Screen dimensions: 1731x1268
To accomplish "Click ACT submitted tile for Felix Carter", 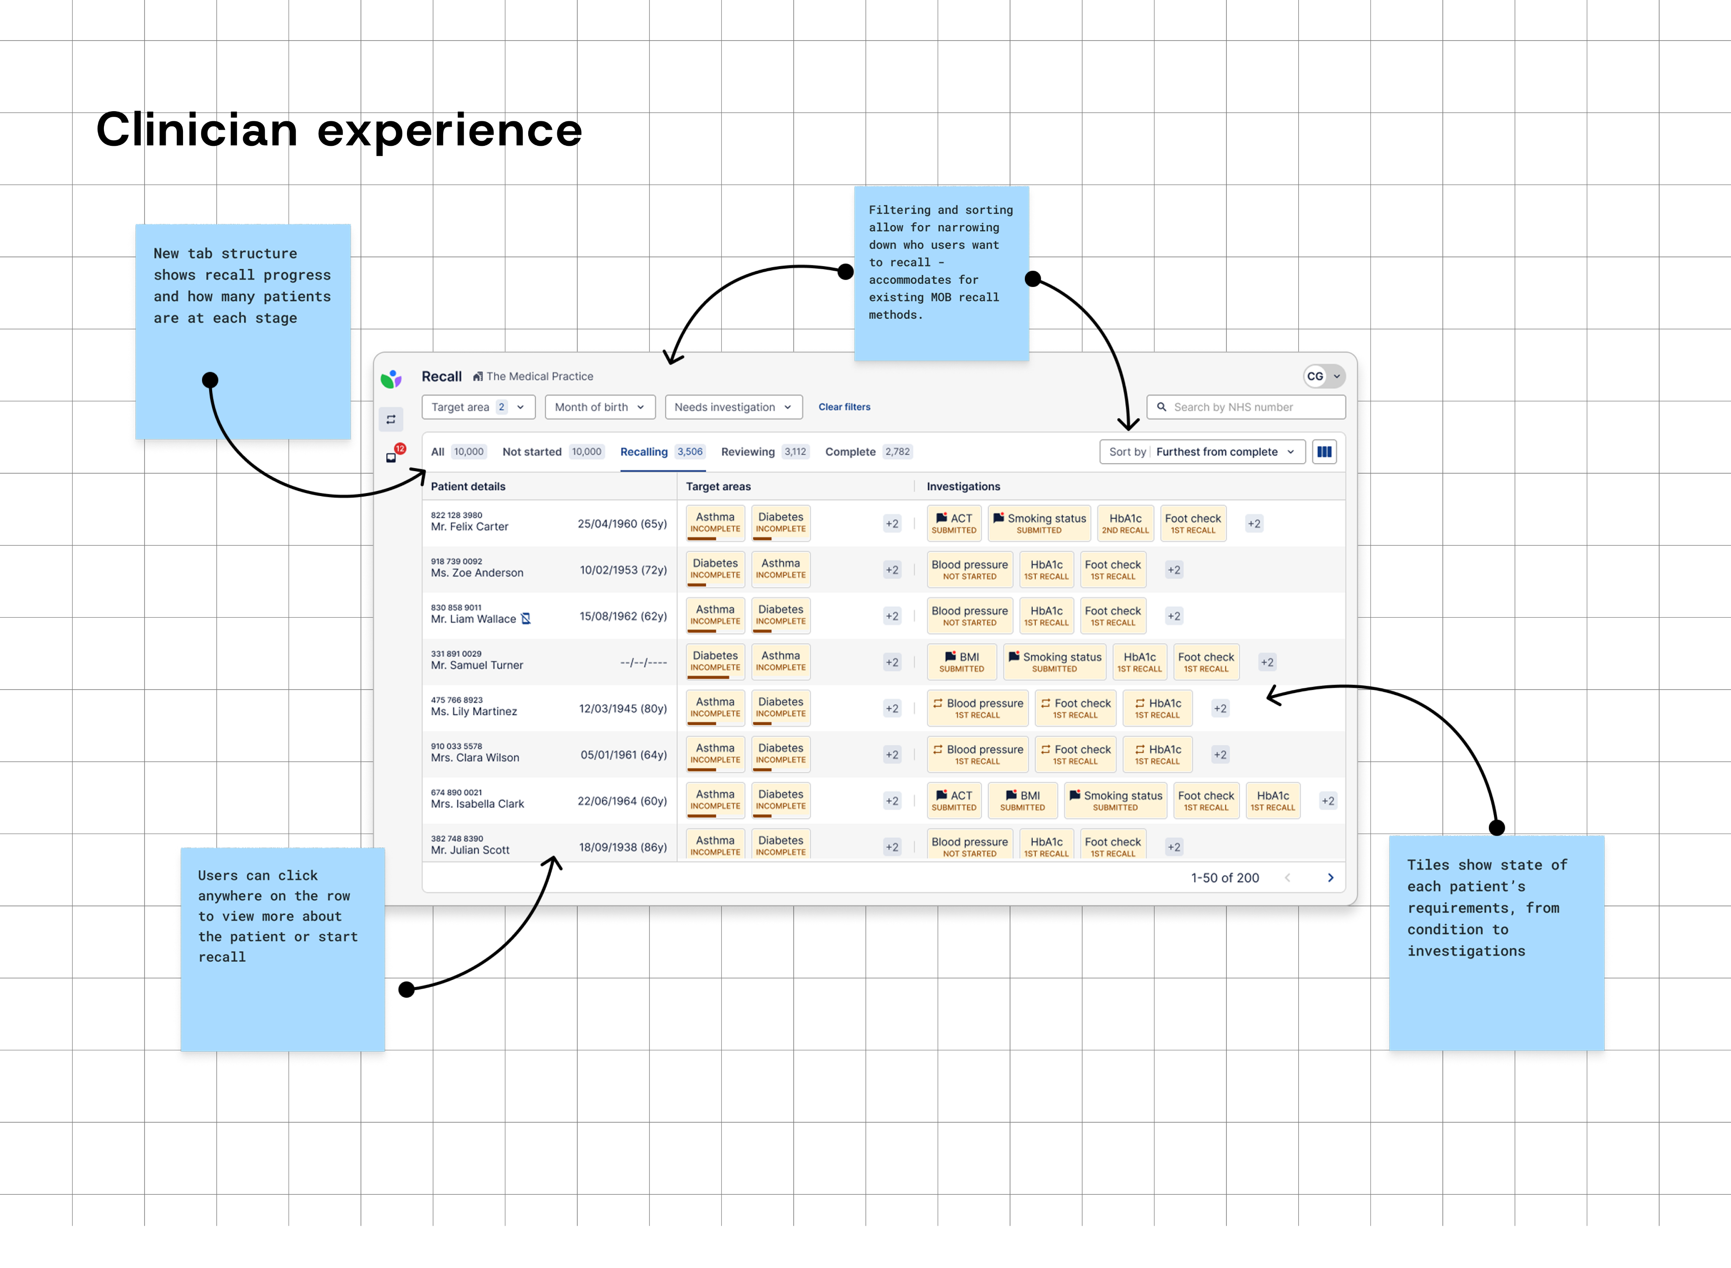I will point(953,524).
